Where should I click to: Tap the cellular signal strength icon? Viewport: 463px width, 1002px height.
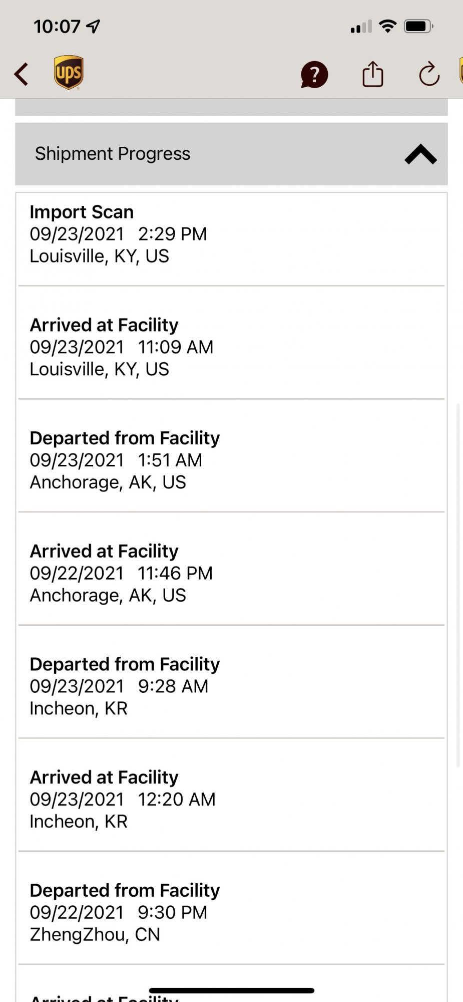click(361, 27)
